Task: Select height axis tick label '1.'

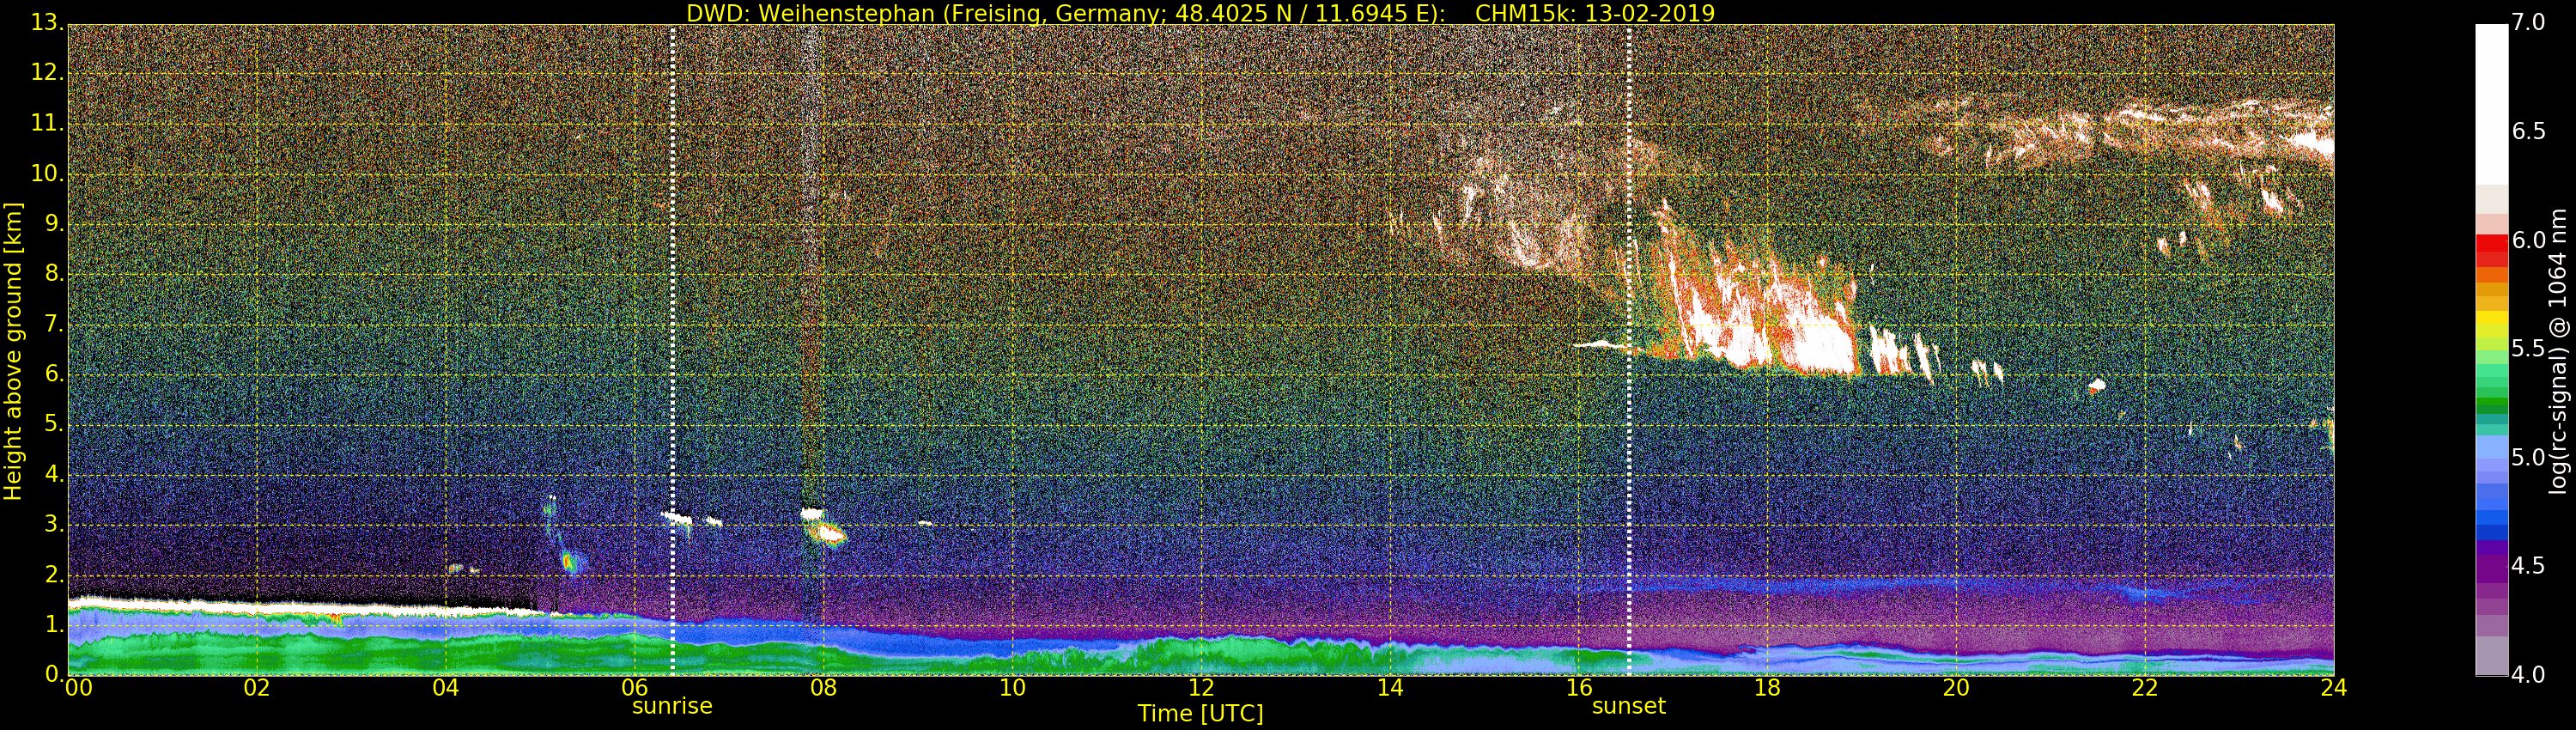Action: click(x=54, y=625)
